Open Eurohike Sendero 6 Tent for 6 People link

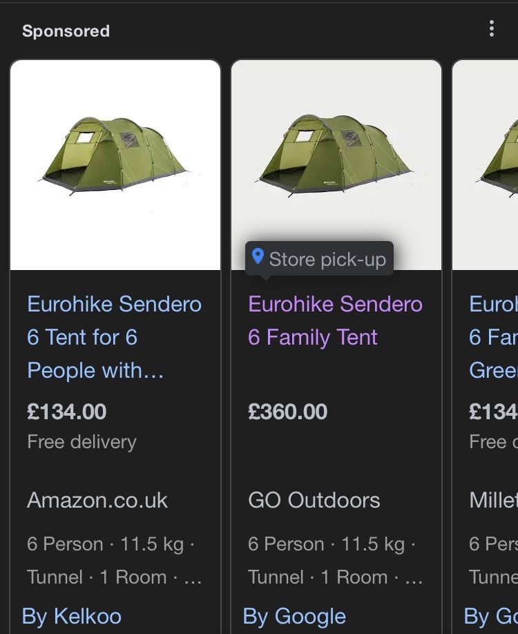point(114,337)
